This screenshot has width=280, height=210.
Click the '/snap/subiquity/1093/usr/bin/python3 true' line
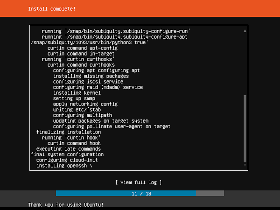[90, 42]
